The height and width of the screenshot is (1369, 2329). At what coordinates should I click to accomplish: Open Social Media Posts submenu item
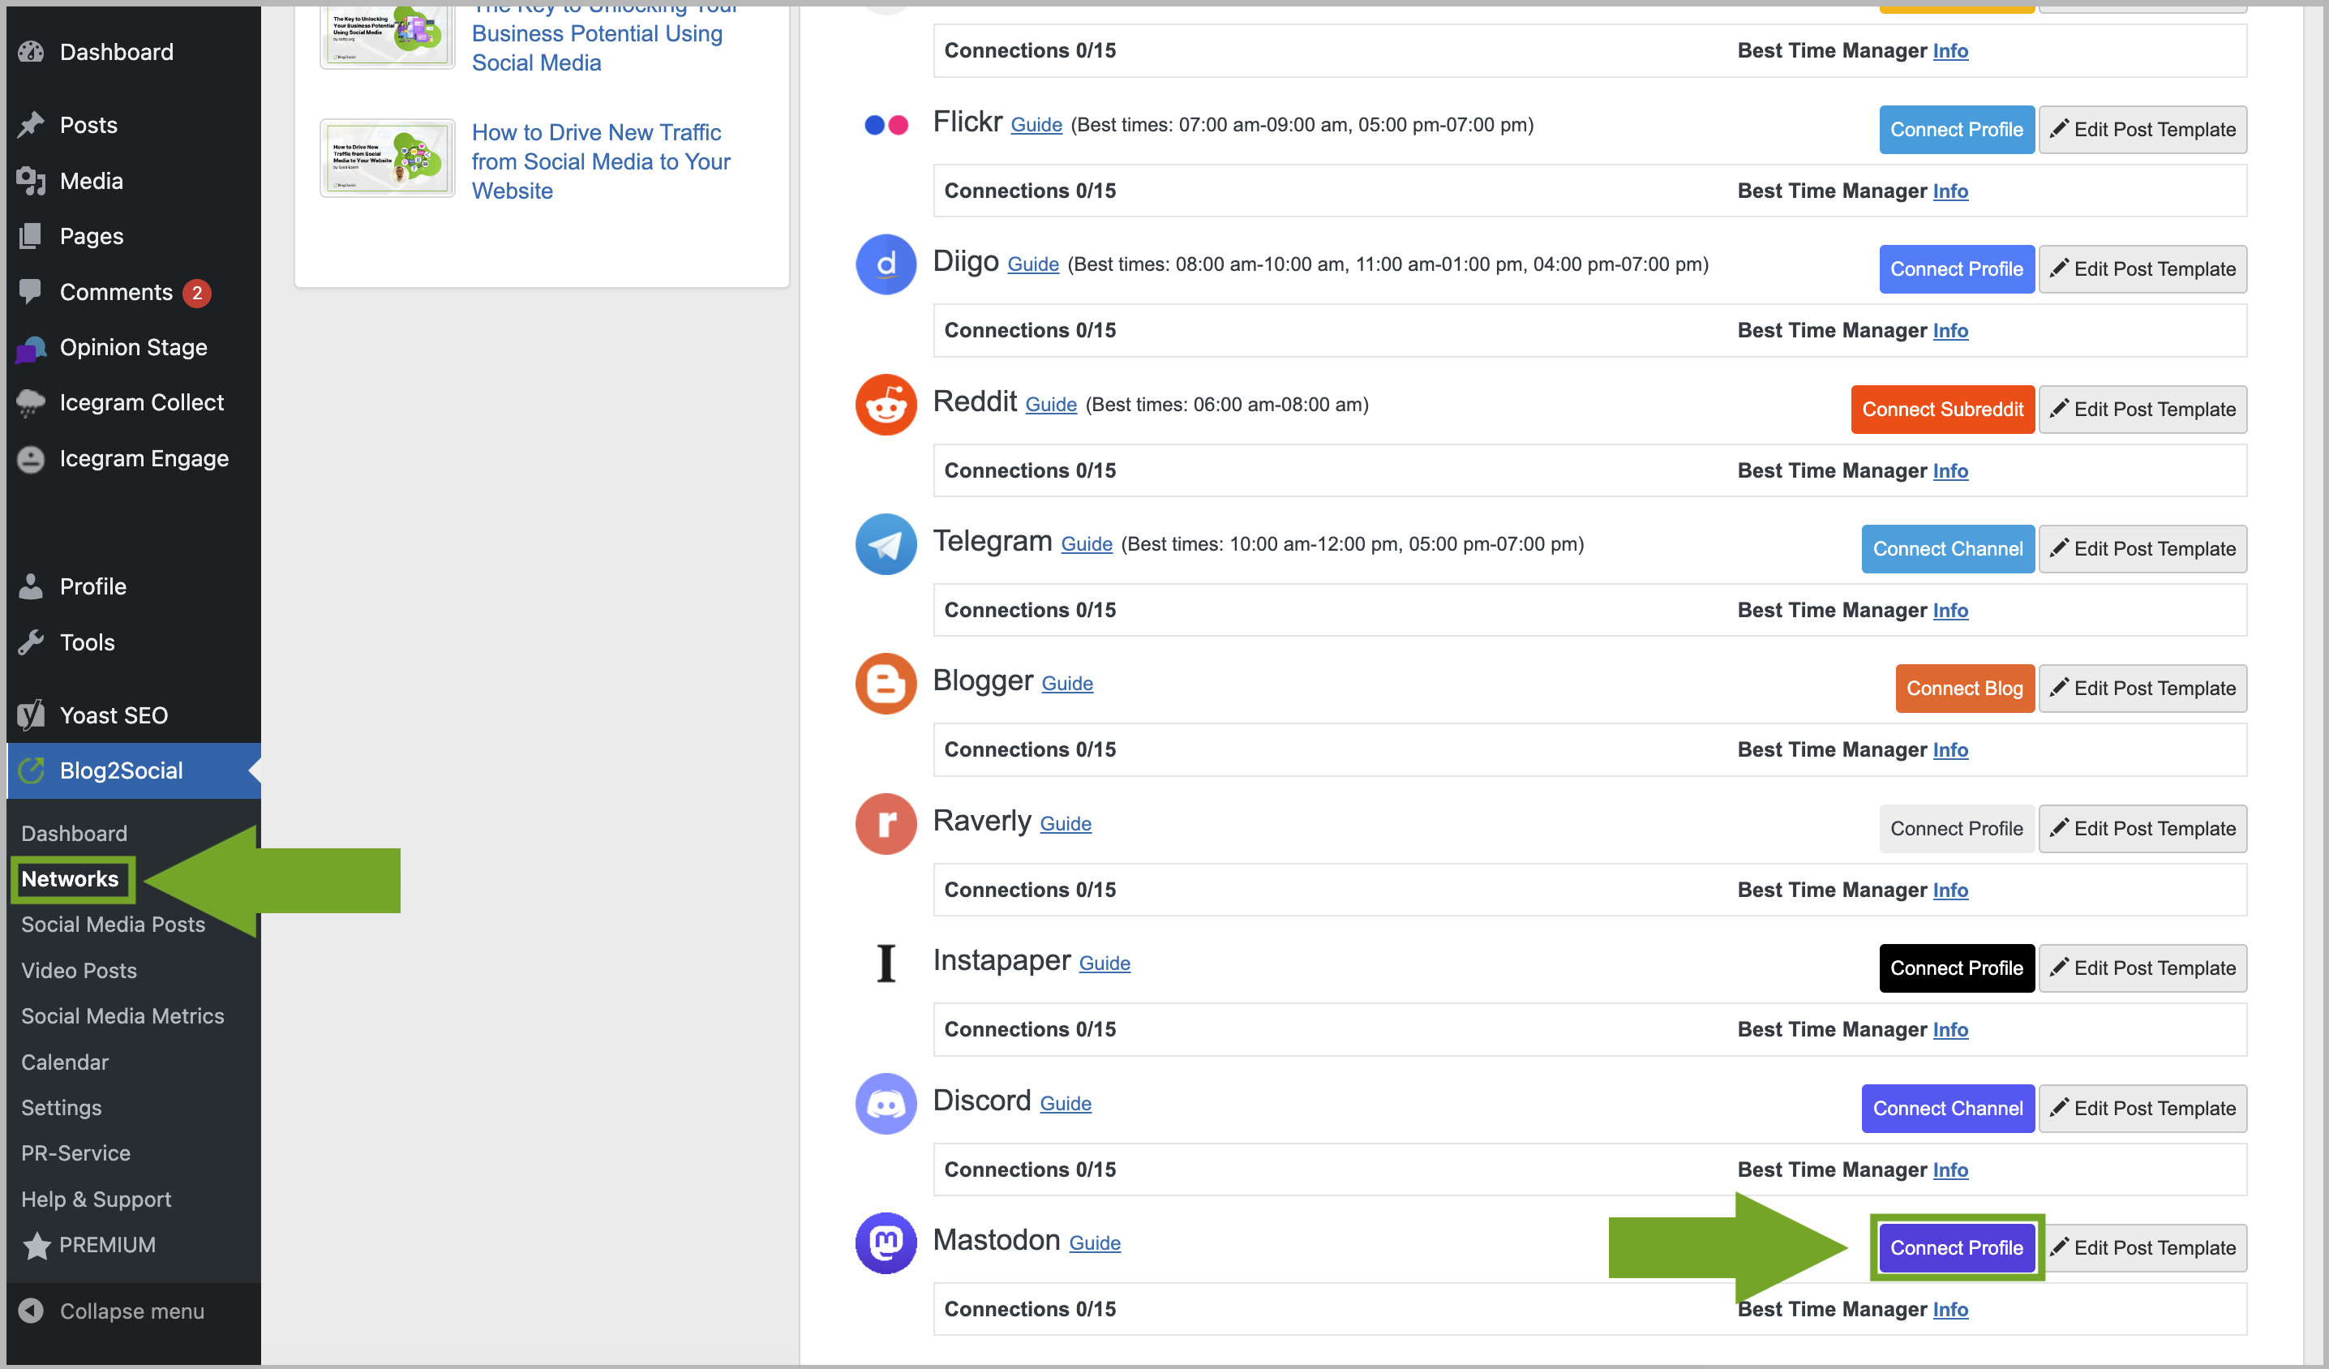[113, 925]
